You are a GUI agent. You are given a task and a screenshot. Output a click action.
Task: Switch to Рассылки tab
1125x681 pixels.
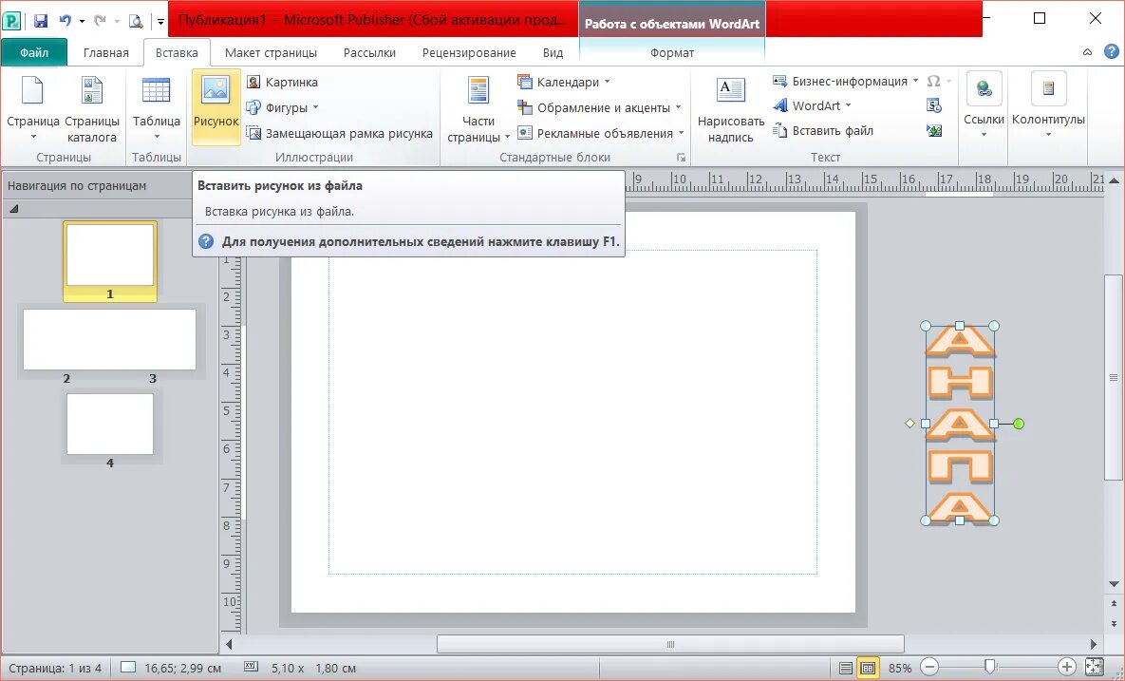[369, 52]
